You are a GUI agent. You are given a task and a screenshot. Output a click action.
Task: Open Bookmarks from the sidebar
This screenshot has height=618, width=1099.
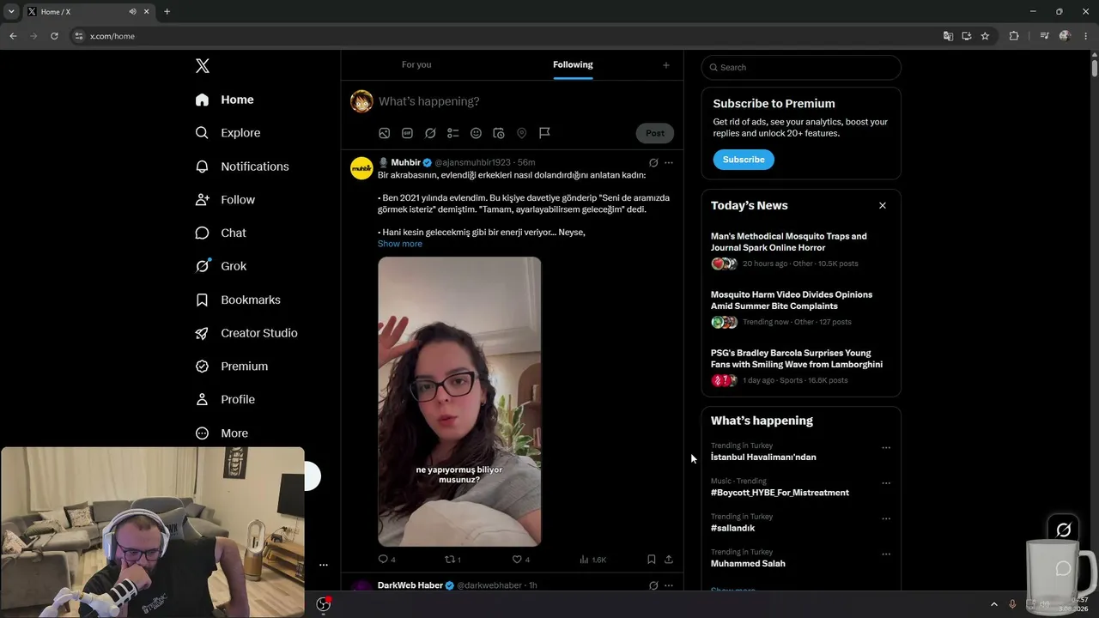(x=238, y=300)
